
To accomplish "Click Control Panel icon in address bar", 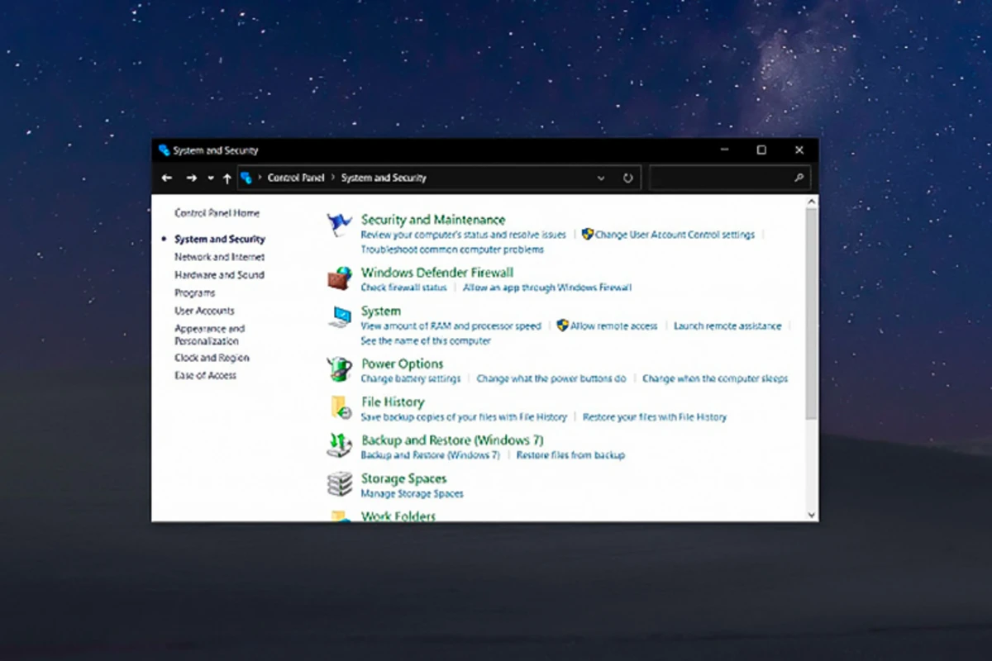I will 246,178.
